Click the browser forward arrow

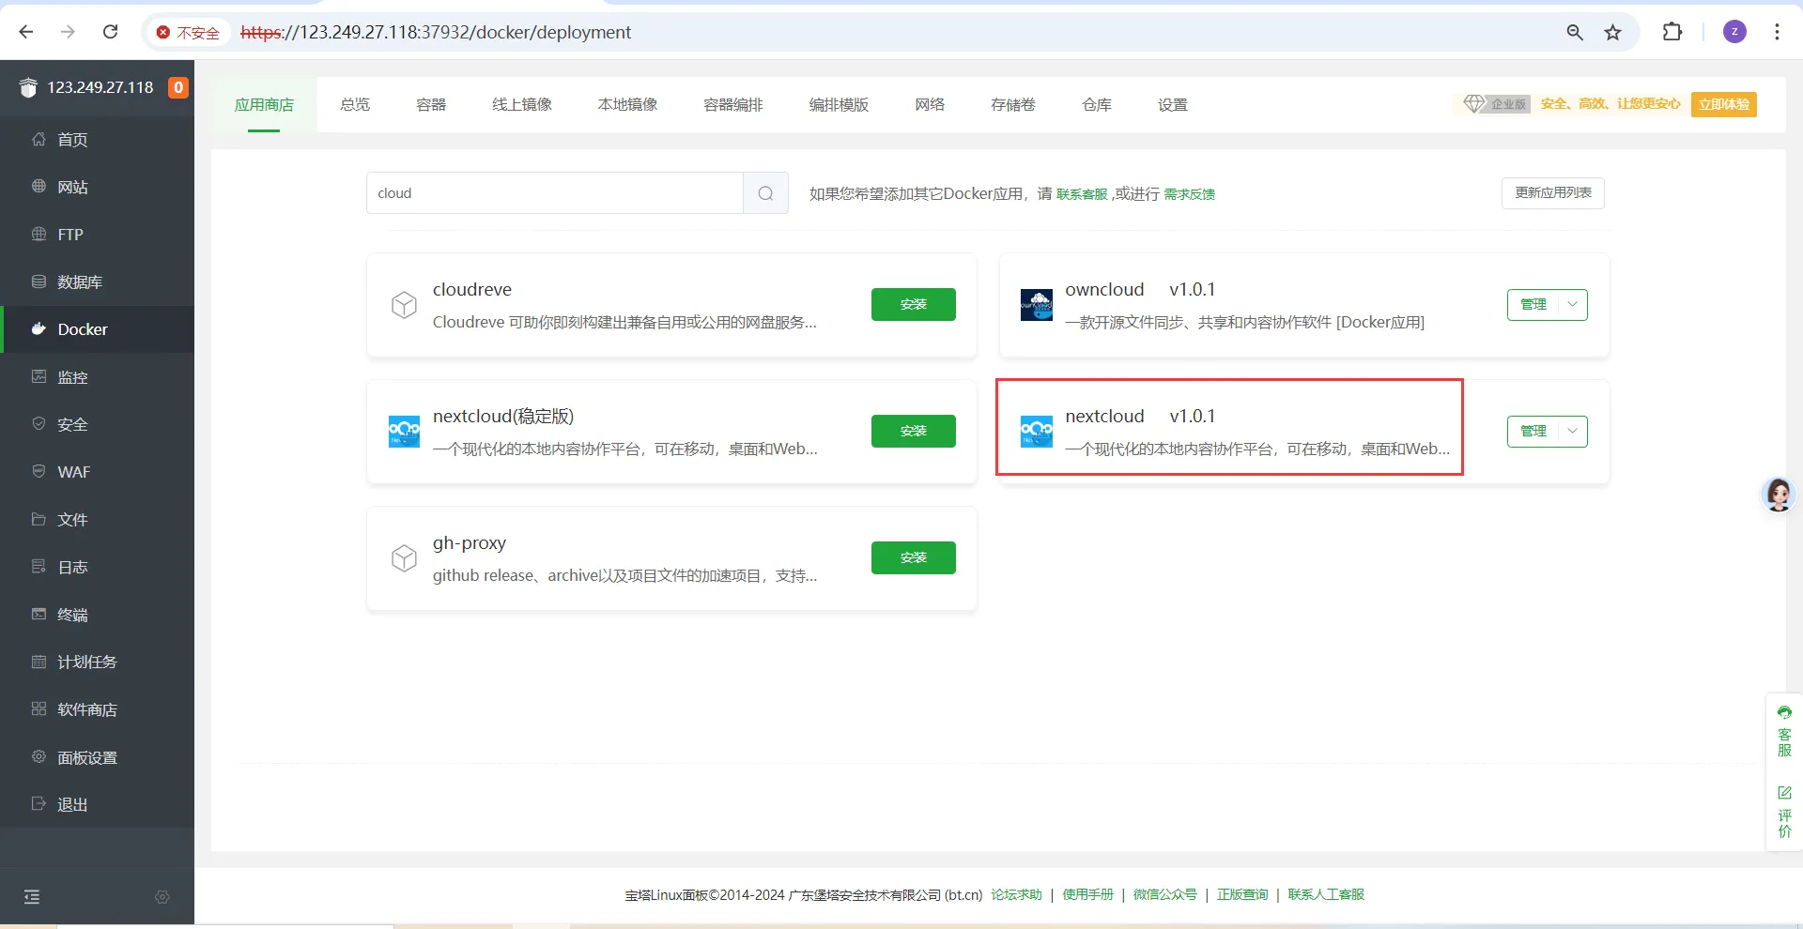point(68,32)
